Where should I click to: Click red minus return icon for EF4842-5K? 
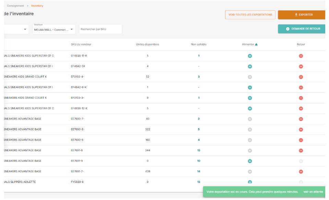pos(301,66)
